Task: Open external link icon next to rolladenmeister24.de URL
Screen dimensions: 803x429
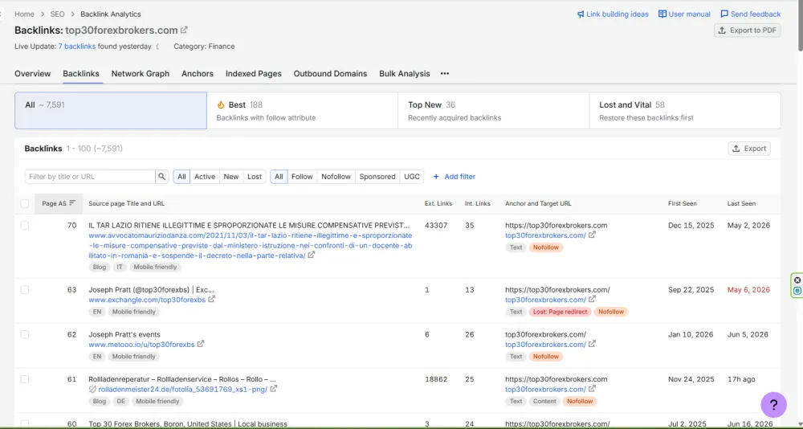Action: click(274, 389)
